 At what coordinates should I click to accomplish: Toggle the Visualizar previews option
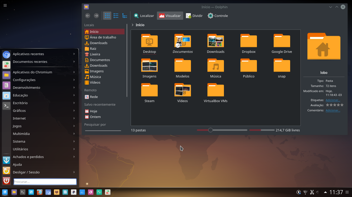(x=170, y=16)
